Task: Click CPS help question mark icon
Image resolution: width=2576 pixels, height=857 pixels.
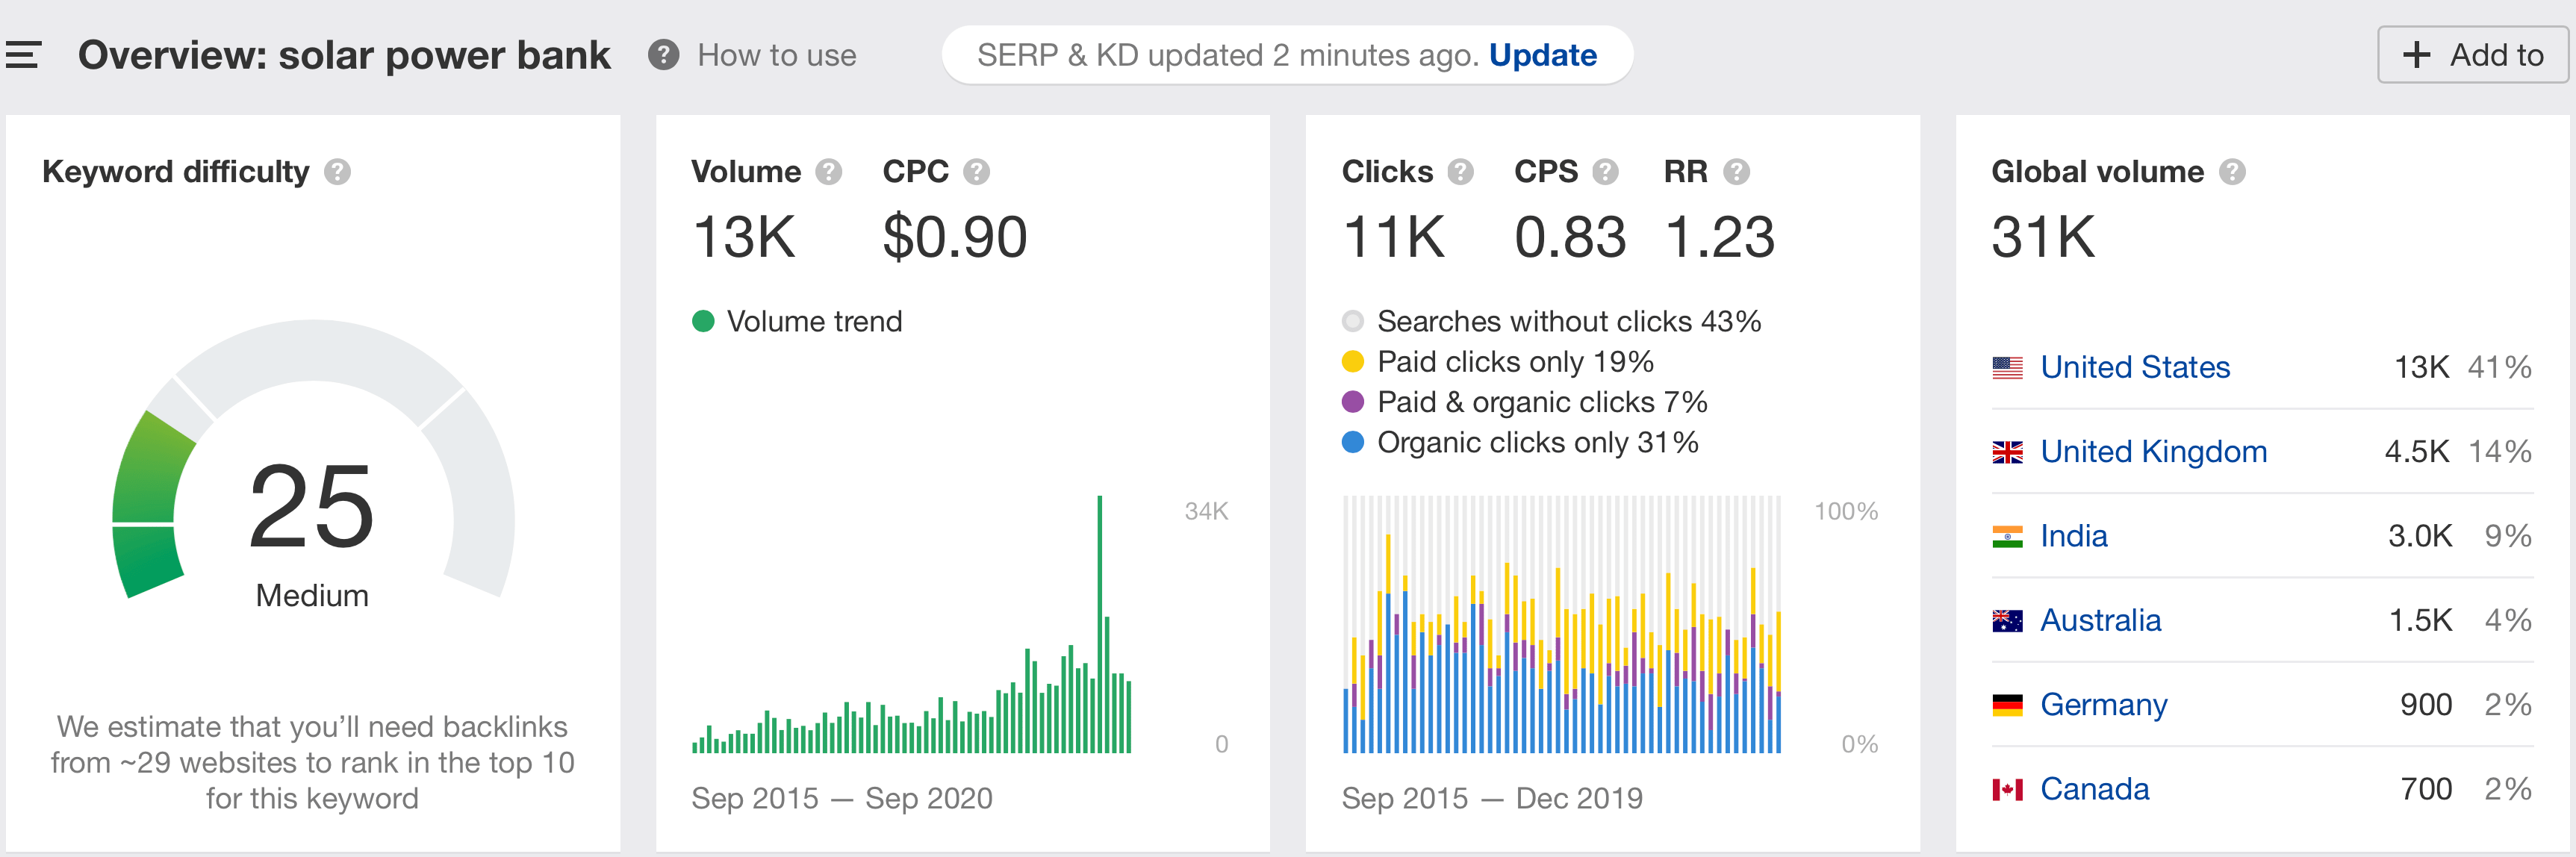Action: tap(1605, 172)
